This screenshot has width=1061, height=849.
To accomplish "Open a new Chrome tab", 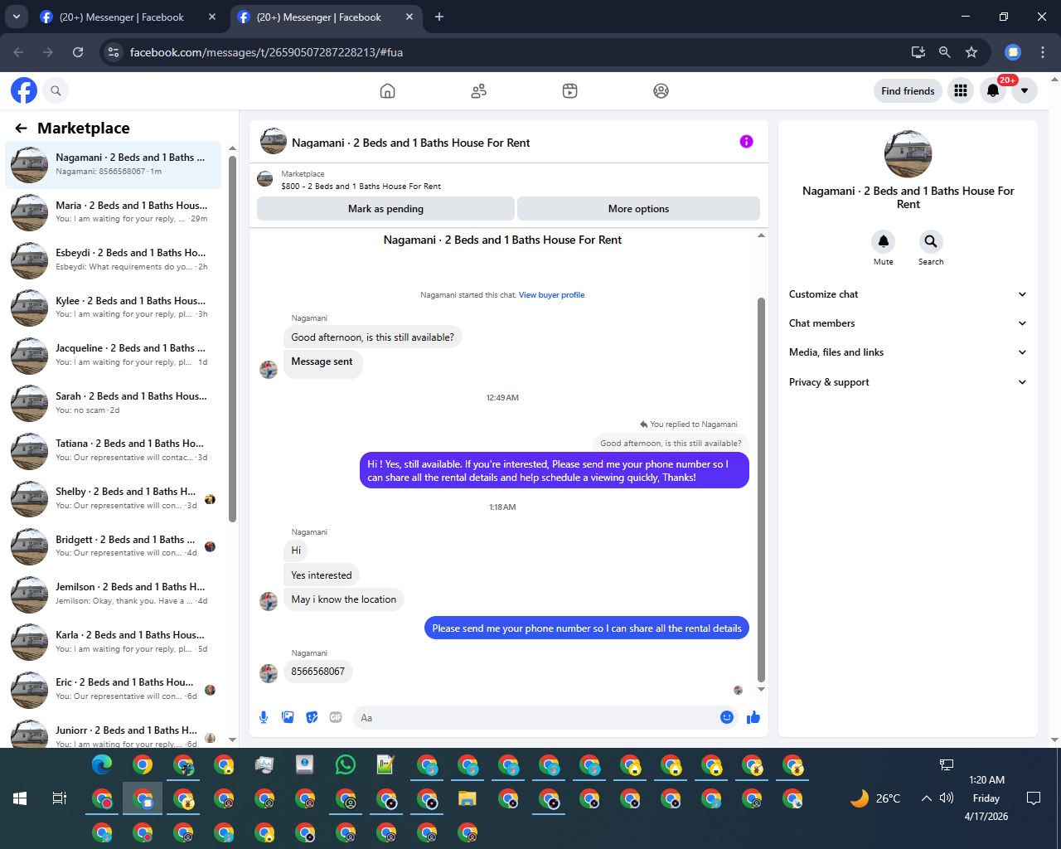I will pos(439,17).
